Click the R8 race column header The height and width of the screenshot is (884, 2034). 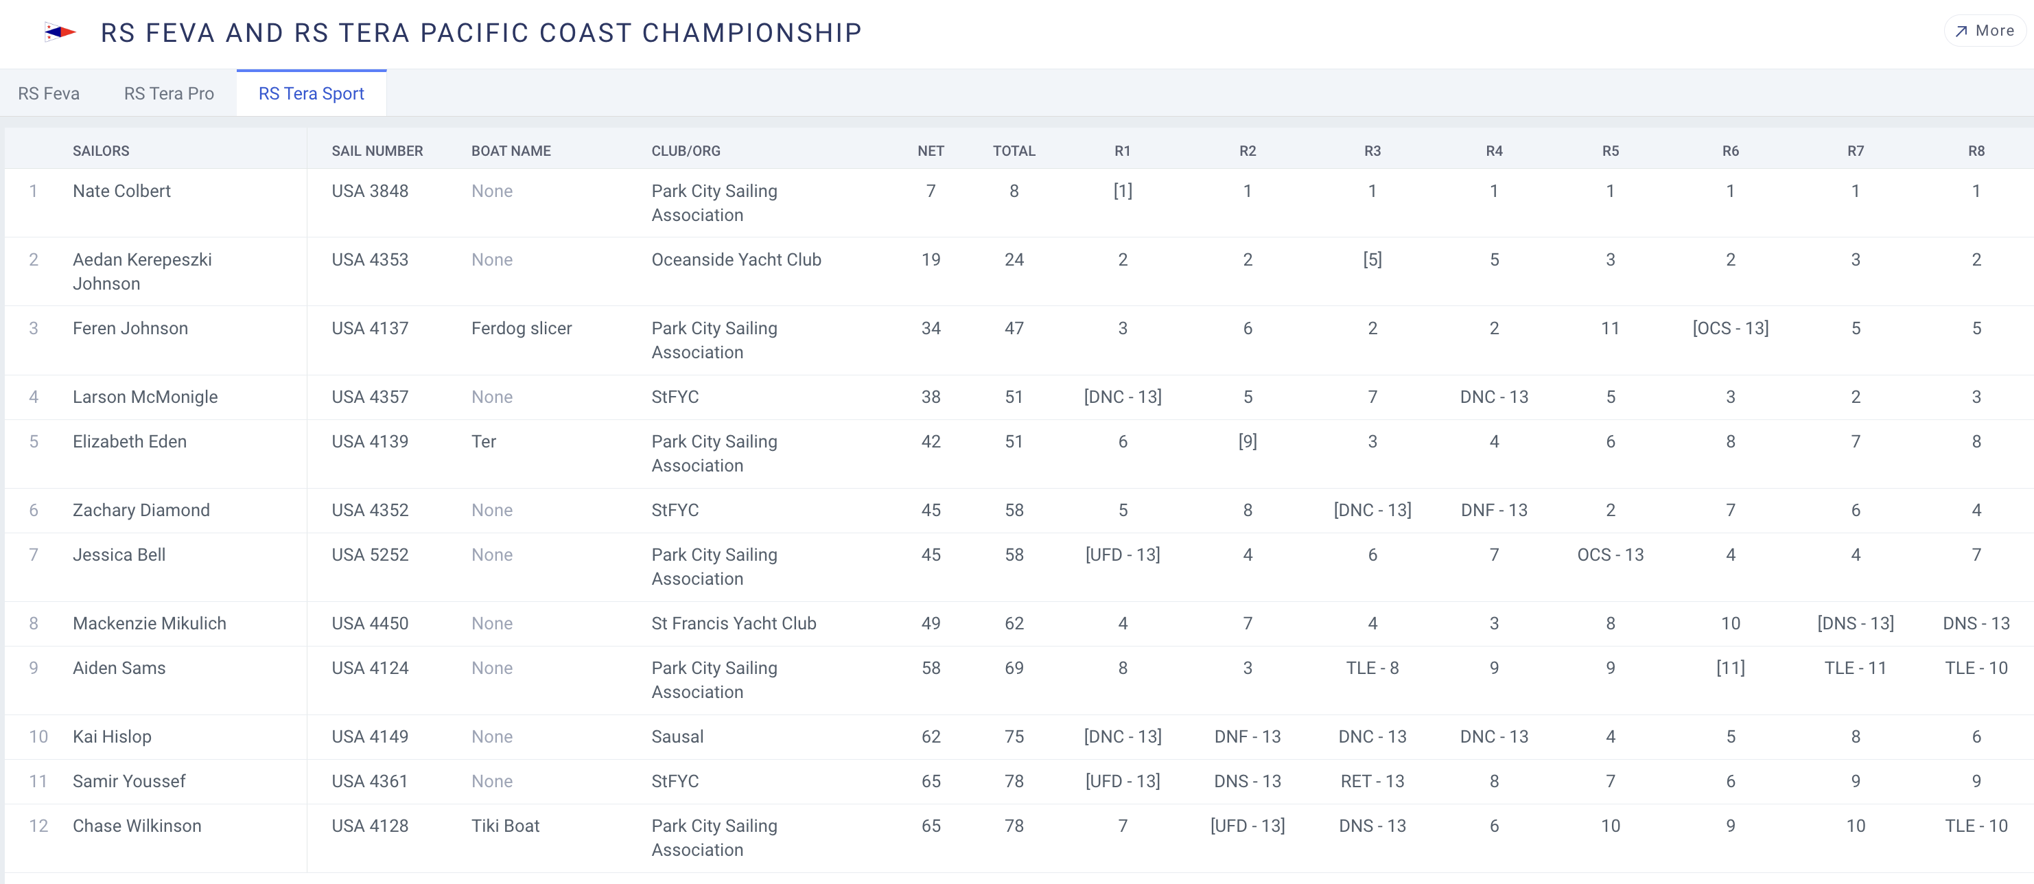pyautogui.click(x=1976, y=151)
